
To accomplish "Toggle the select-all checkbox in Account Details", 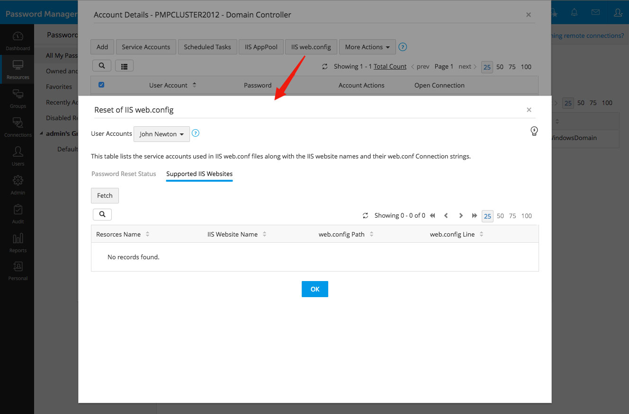I will [x=101, y=85].
